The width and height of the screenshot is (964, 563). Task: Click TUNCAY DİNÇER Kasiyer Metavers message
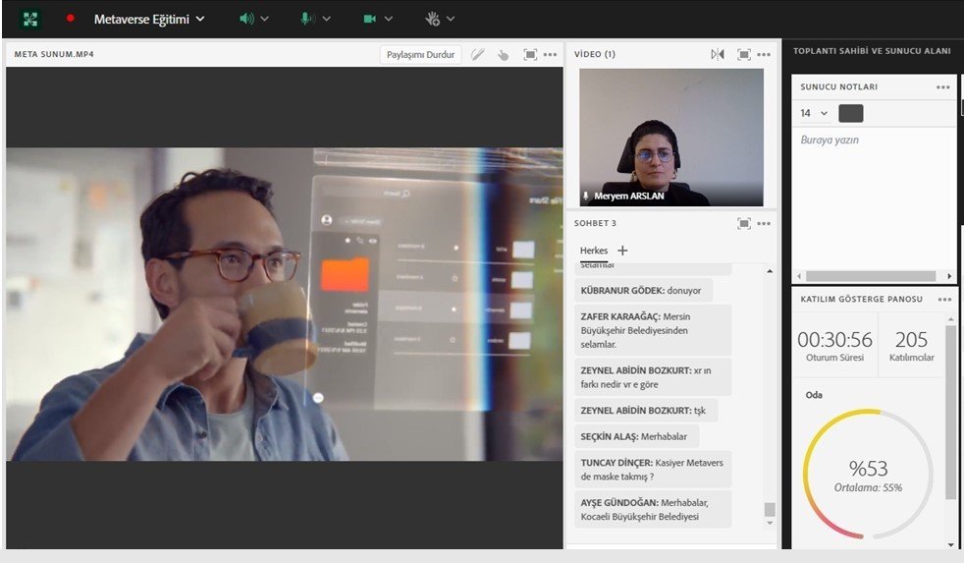pyautogui.click(x=653, y=470)
